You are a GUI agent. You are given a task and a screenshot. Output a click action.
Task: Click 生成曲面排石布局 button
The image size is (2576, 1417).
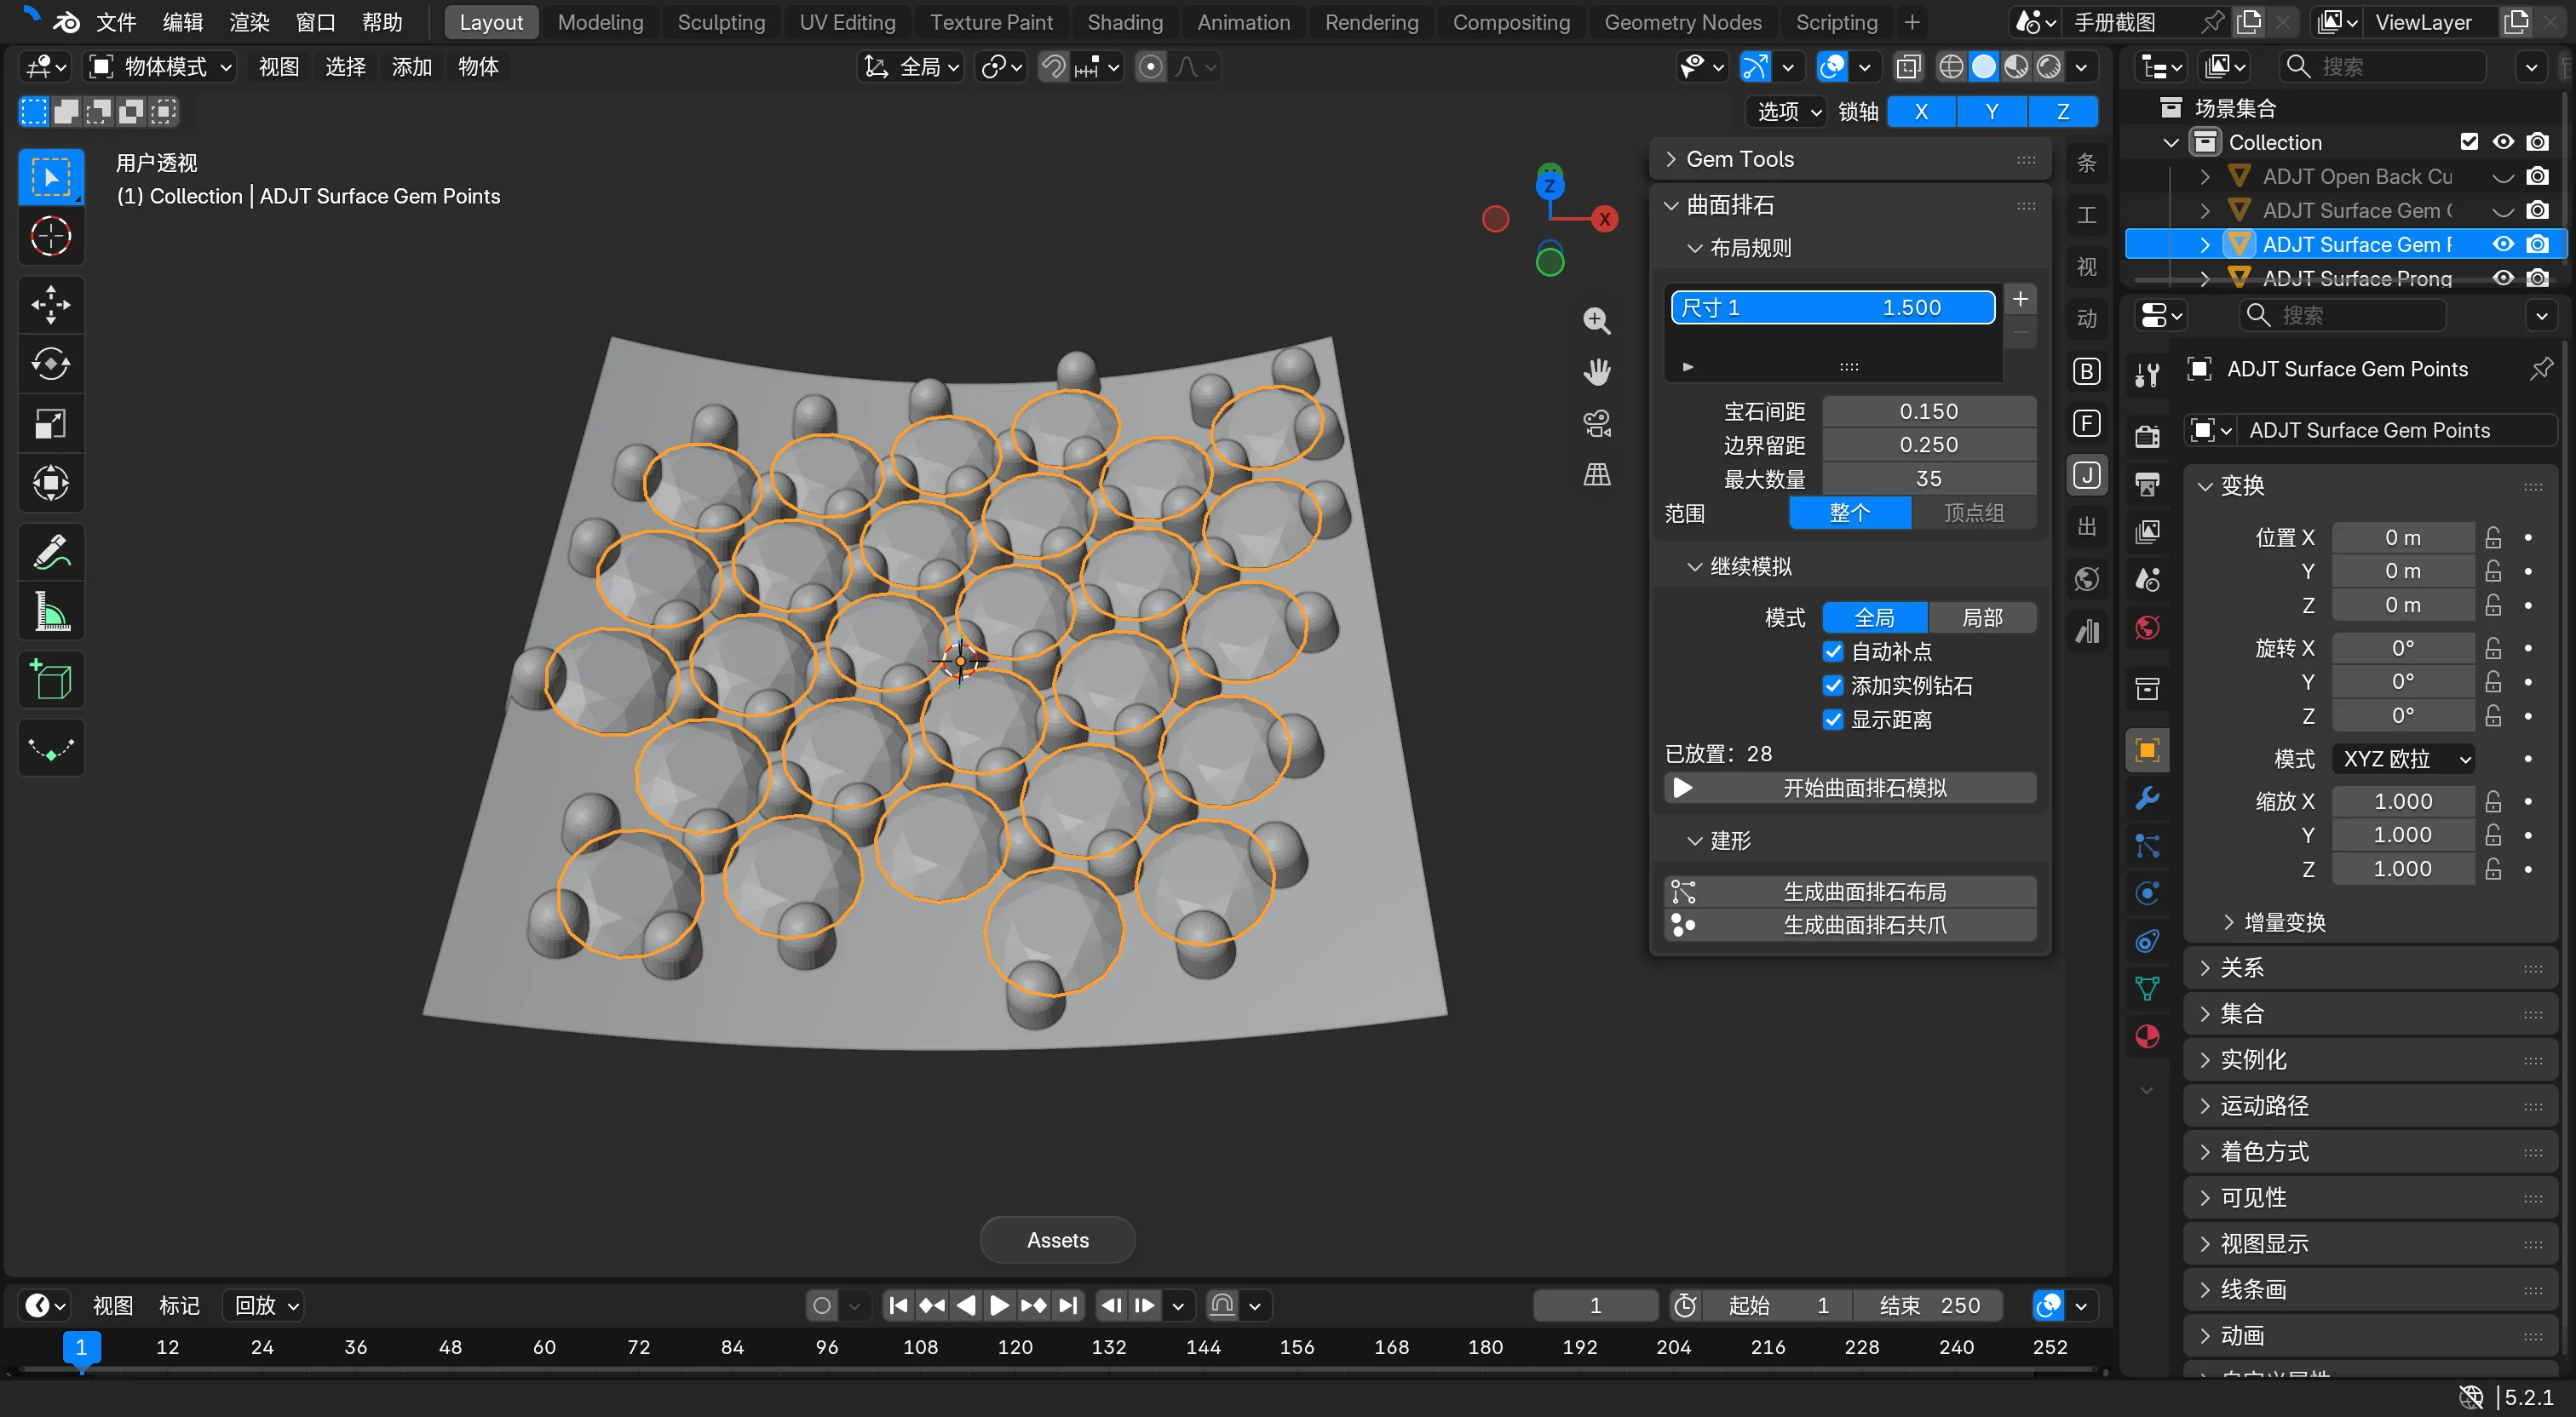[x=1849, y=892]
